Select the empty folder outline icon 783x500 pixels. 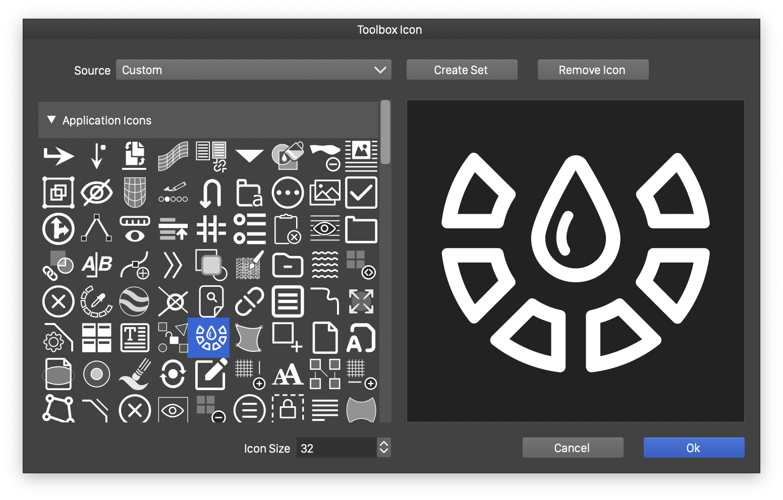(361, 230)
